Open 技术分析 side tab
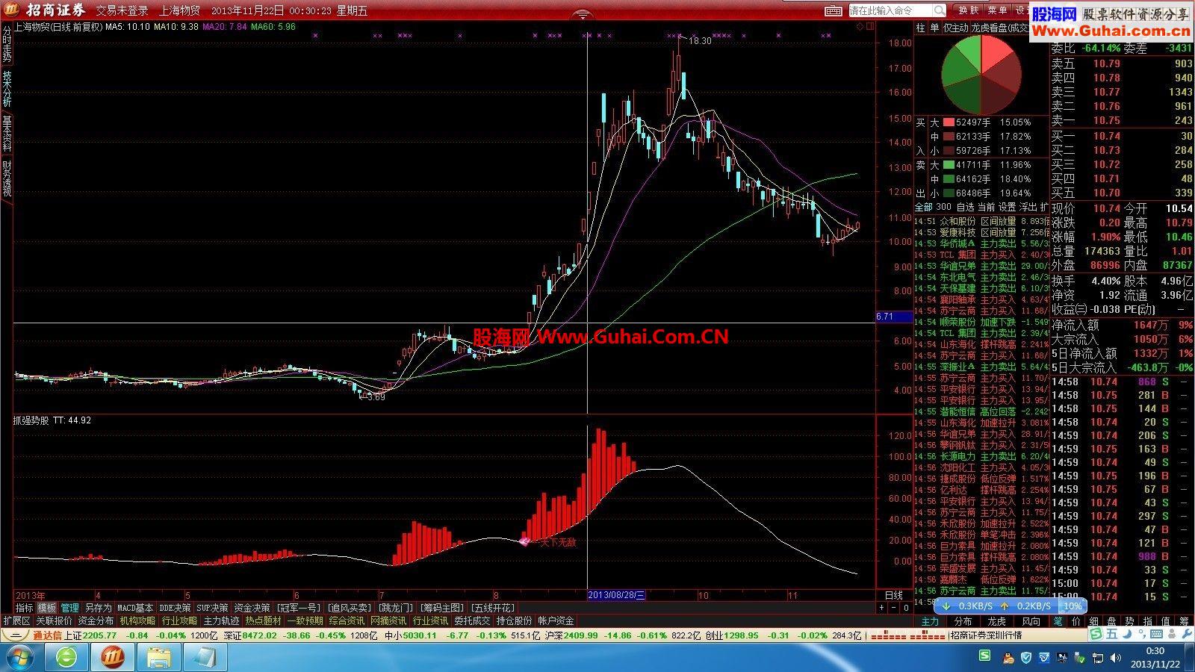 (7, 89)
